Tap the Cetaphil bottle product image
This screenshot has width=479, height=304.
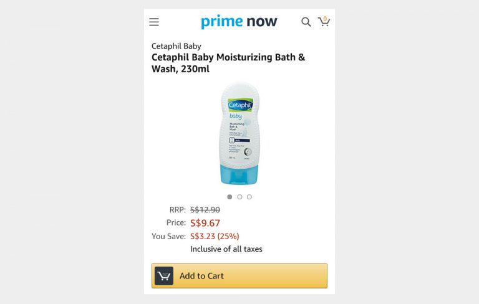tap(239, 133)
